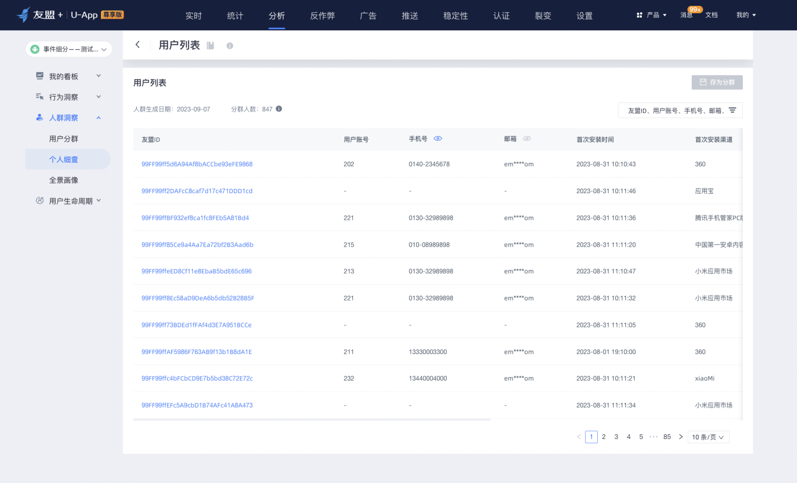Open the 推送 top tab

coord(410,16)
